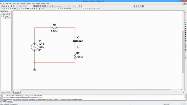Click the ground symbol below V1
Viewport: 187px width, 105px height.
[x=34, y=70]
